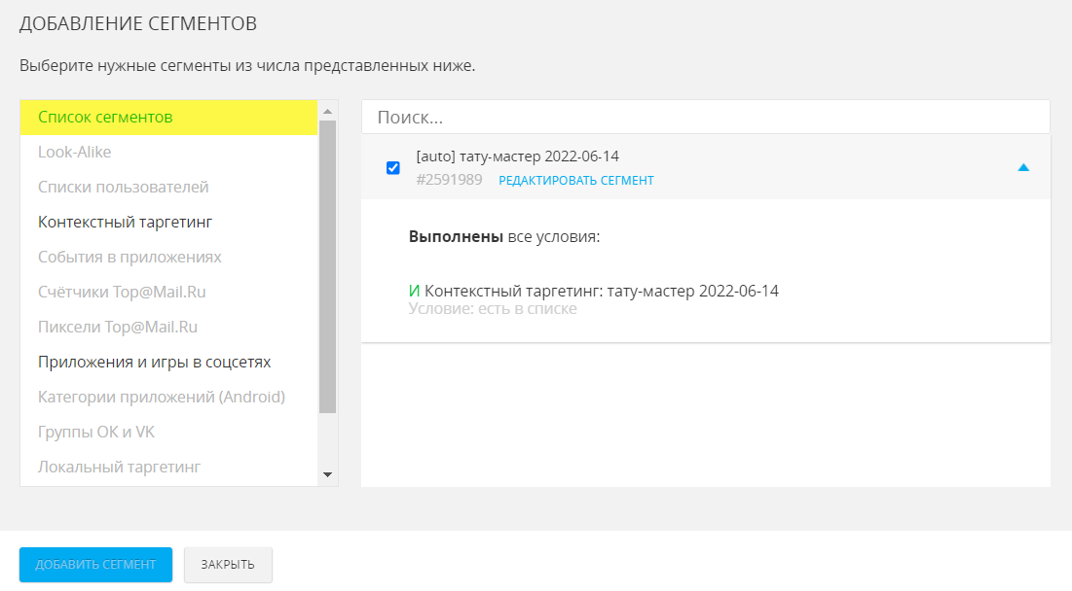
Task: Uncheck the тату-мастер segment checkbox
Action: pos(393,168)
